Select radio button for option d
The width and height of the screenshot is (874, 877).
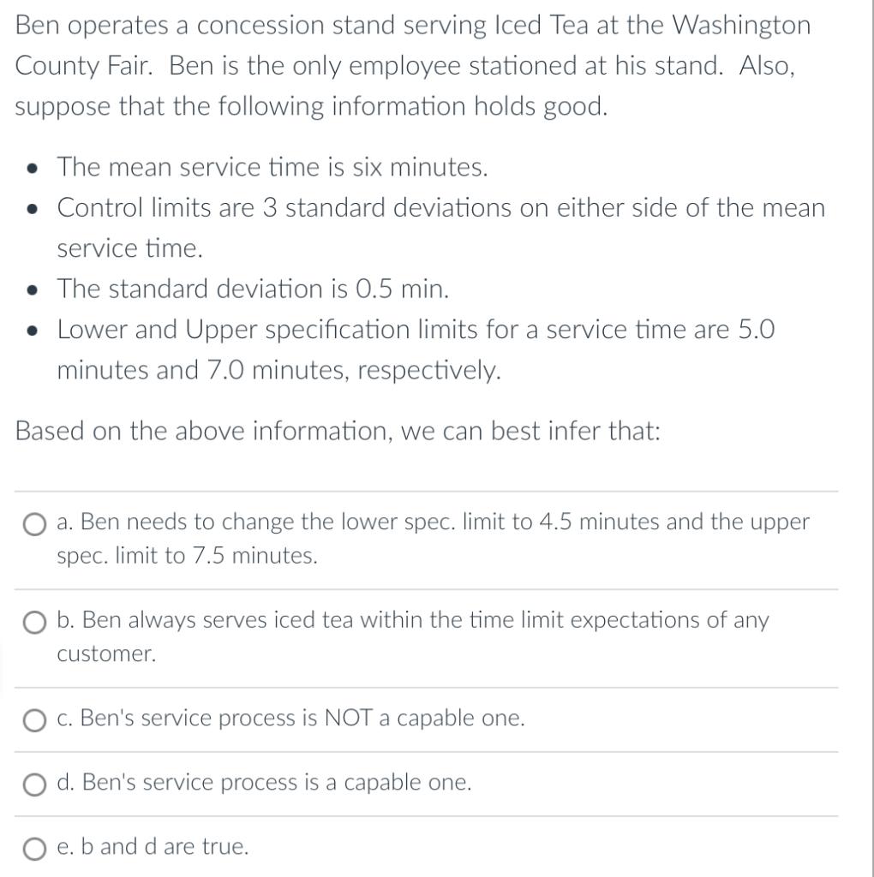click(34, 784)
